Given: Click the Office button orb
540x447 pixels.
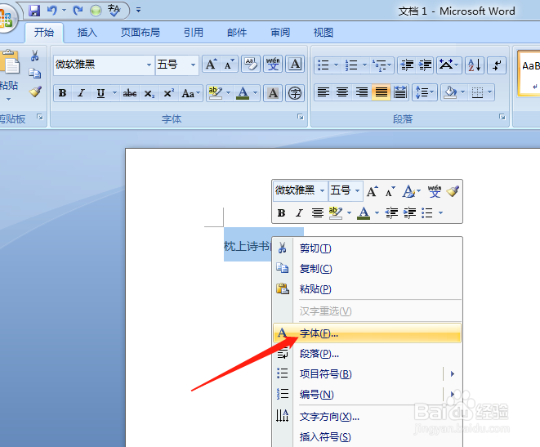Looking at the screenshot, I should click(7, 18).
